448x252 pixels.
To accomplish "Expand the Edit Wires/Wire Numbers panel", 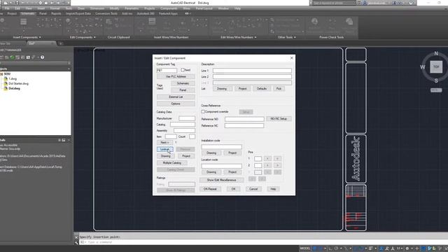I will point(238,37).
